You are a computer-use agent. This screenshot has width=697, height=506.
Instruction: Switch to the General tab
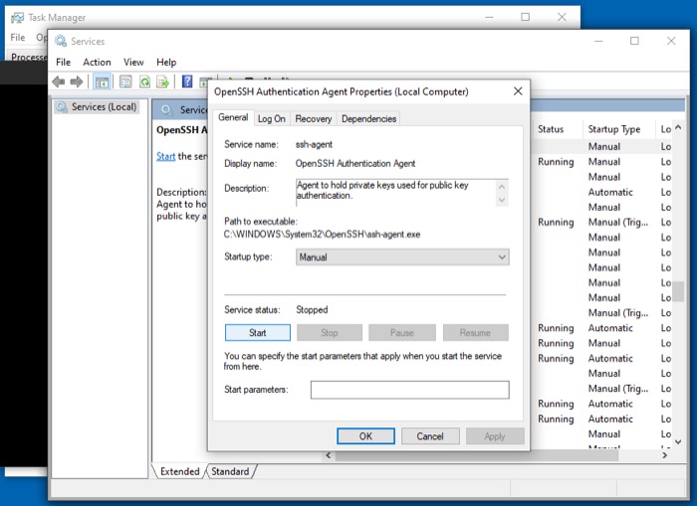click(233, 117)
